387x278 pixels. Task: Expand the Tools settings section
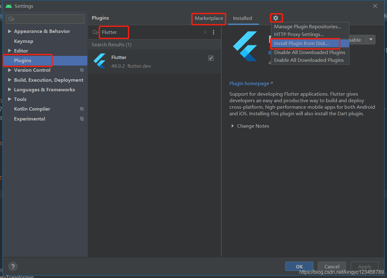(x=10, y=99)
